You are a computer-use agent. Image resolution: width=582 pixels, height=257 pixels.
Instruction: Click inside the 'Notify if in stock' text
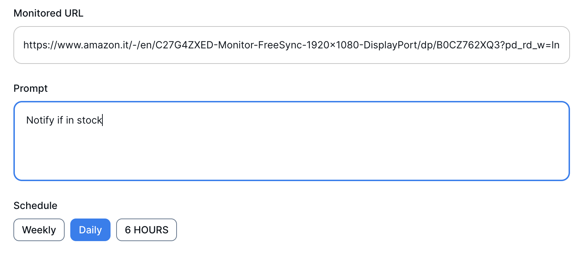(x=64, y=120)
